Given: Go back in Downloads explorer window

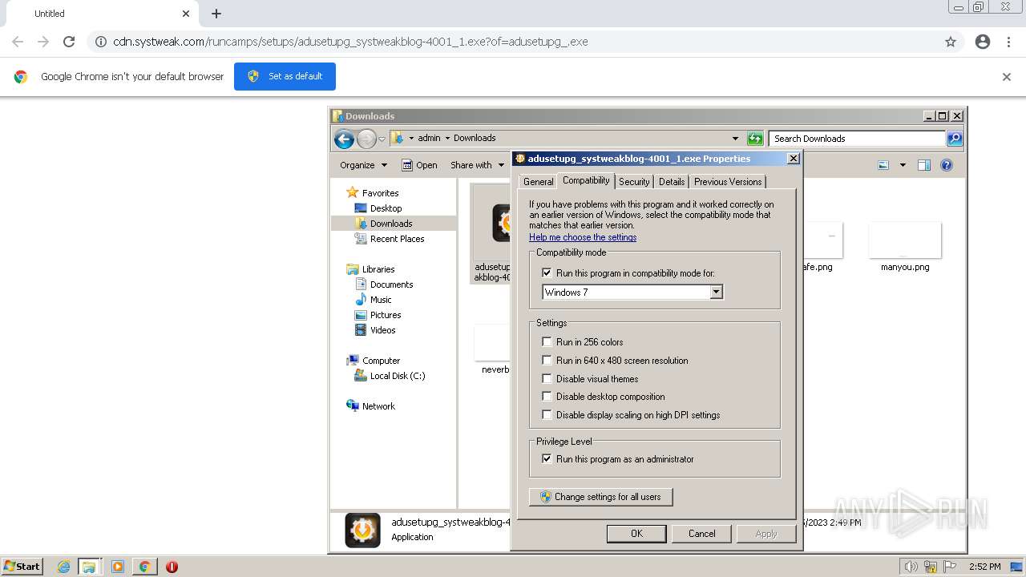Looking at the screenshot, I should coord(344,139).
